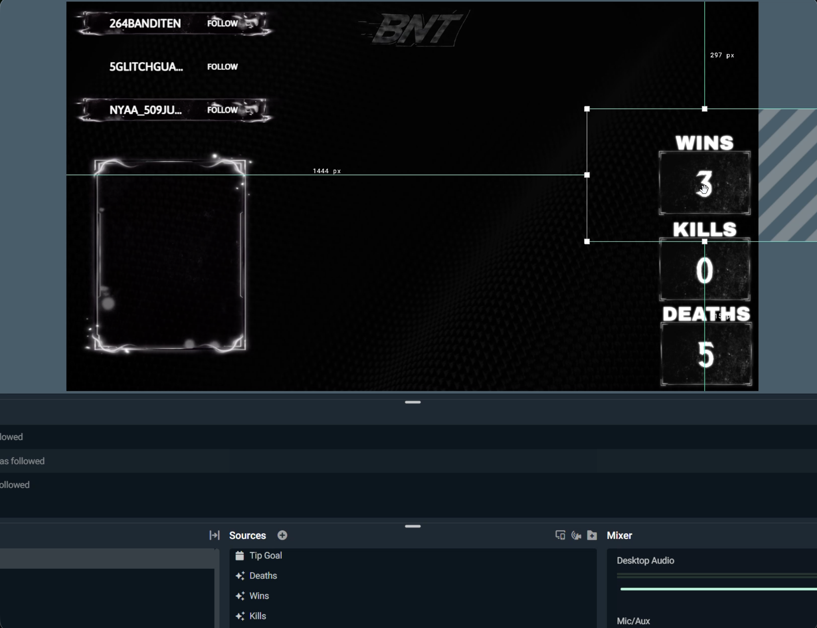Click the sparkle icon beside Kills source
The image size is (817, 628).
pyautogui.click(x=240, y=616)
